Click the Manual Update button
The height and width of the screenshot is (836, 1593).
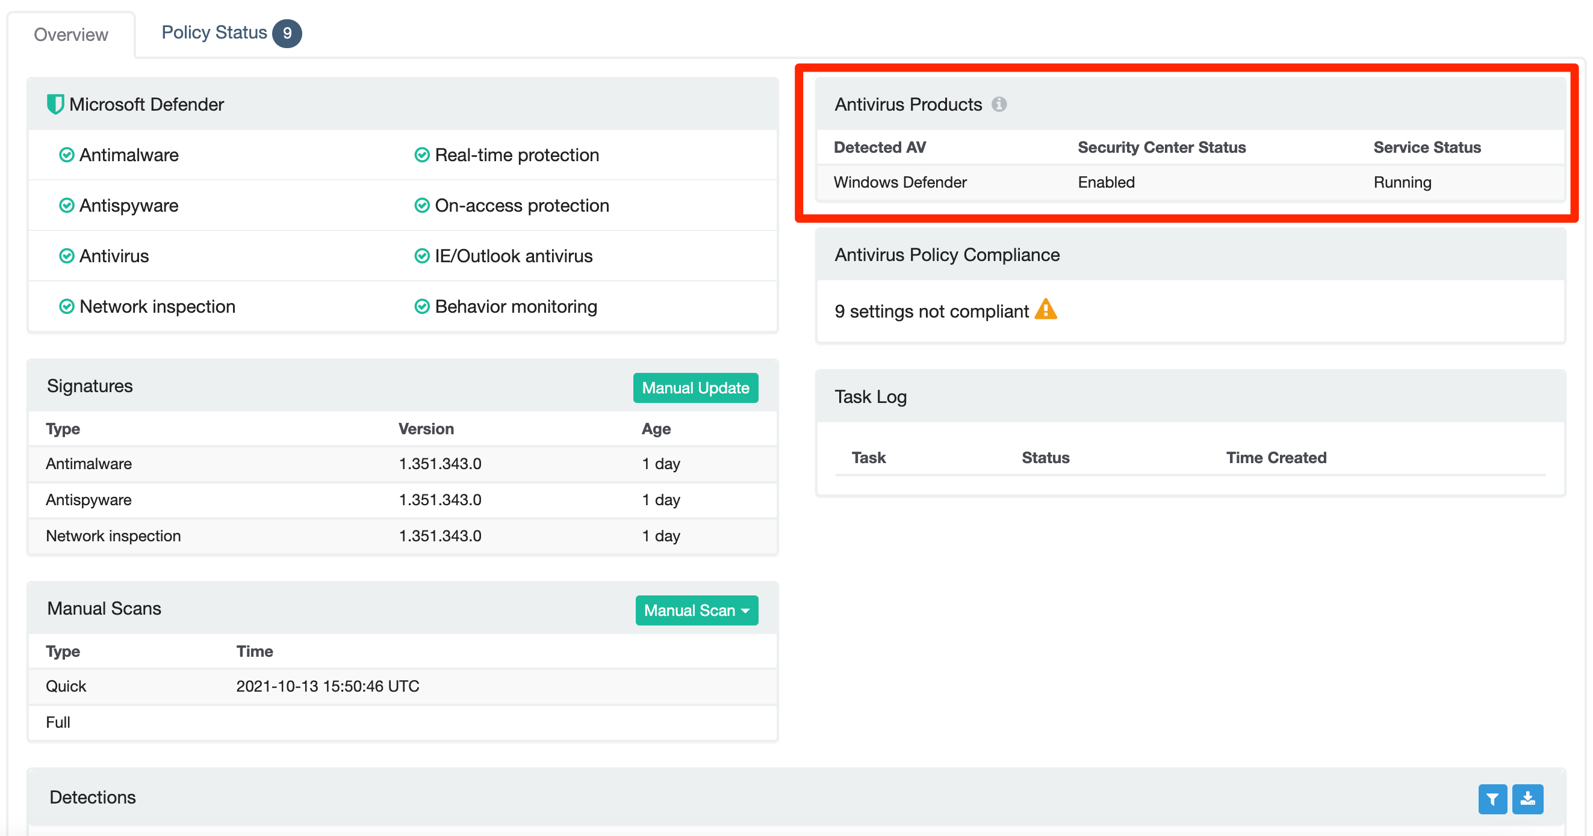click(695, 388)
